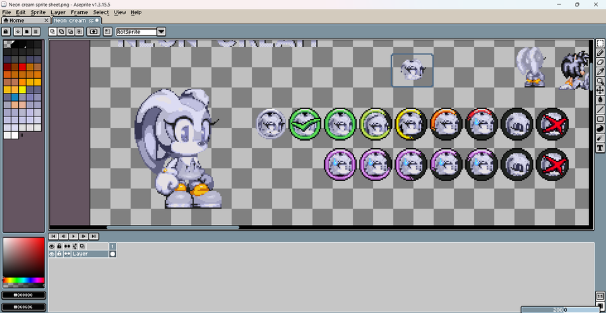Toggle the palette edit lock
This screenshot has width=606, height=313.
(6, 32)
